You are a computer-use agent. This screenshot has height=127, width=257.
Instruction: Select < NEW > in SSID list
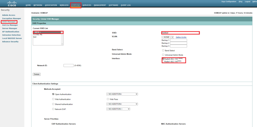pos(47,32)
